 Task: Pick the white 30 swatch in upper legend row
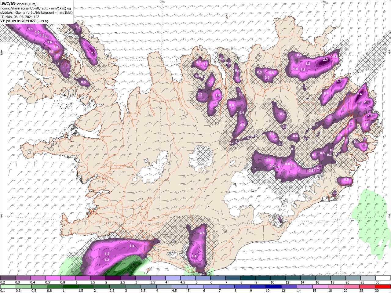coord(383,278)
